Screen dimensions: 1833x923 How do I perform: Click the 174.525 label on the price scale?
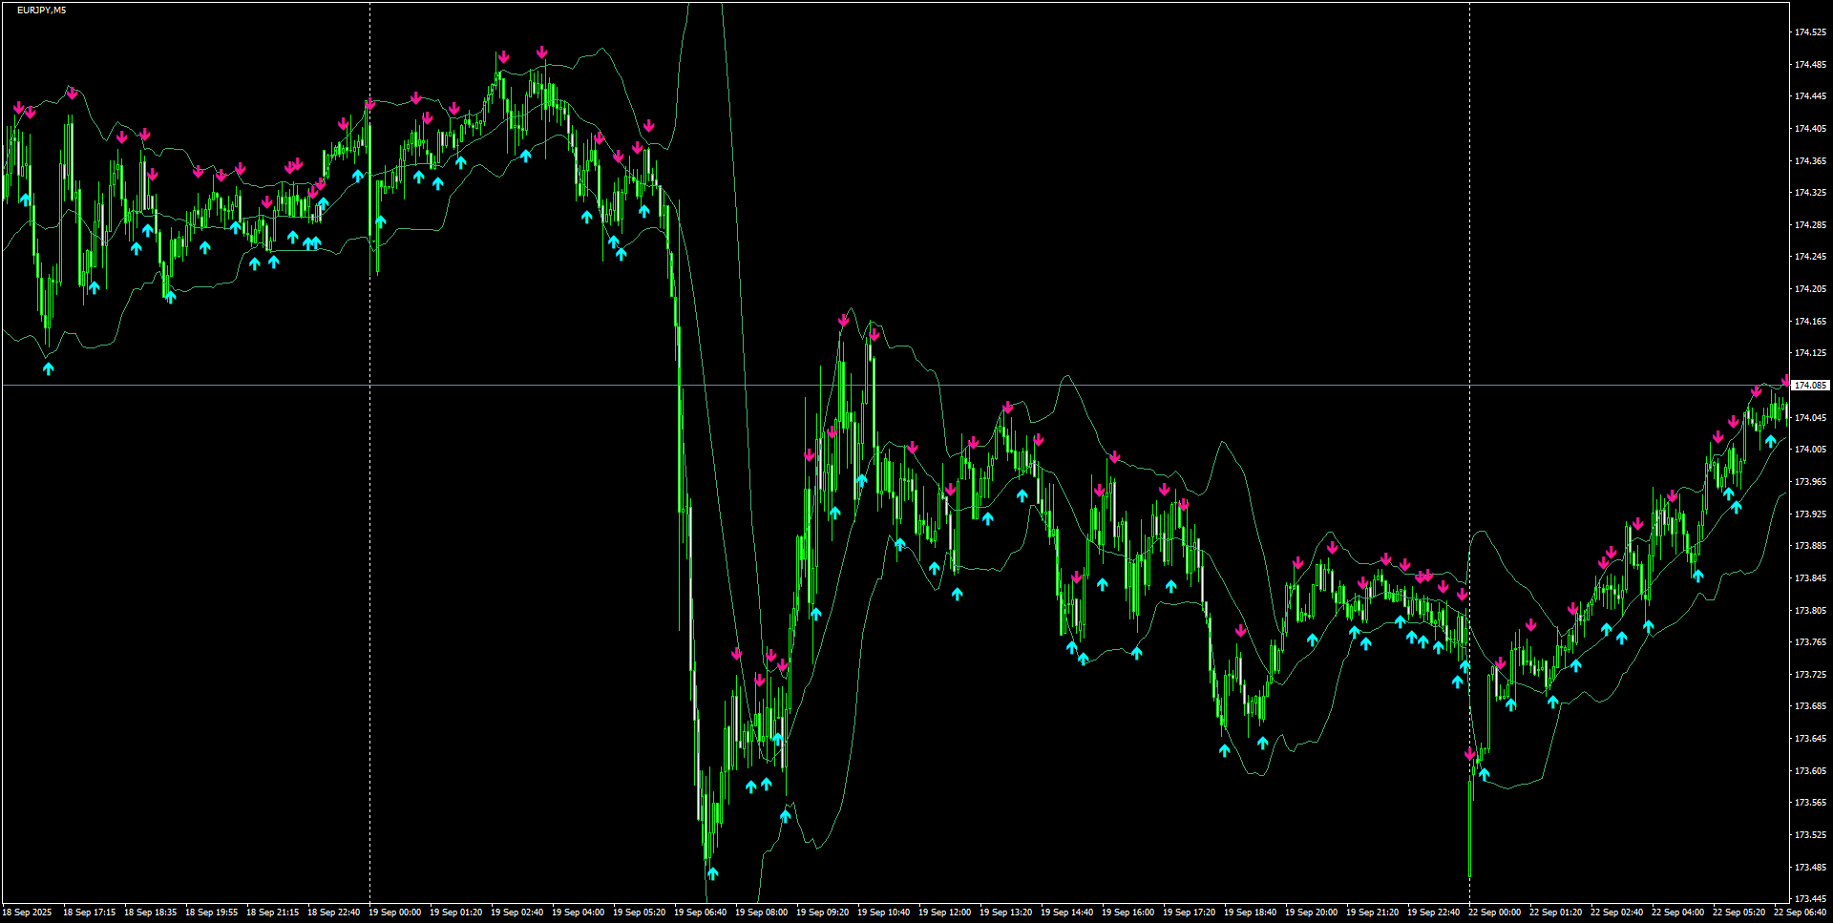pyautogui.click(x=1810, y=30)
